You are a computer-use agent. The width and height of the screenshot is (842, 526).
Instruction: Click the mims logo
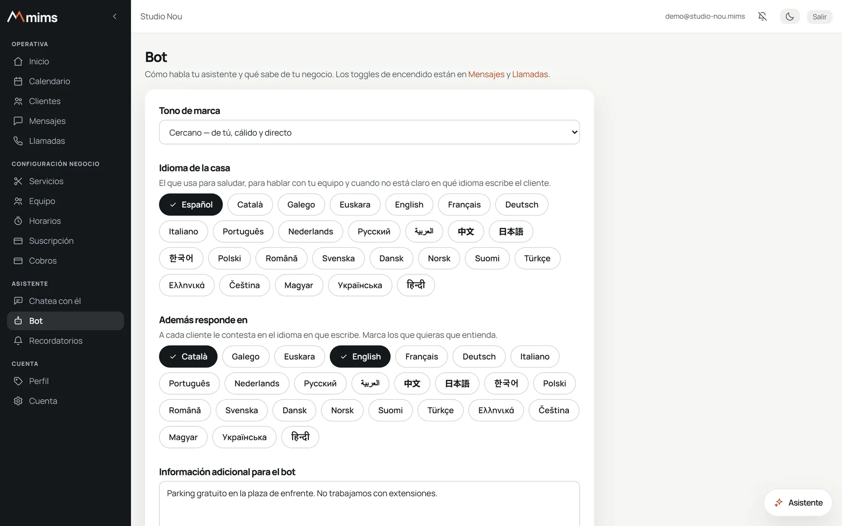coord(32,17)
